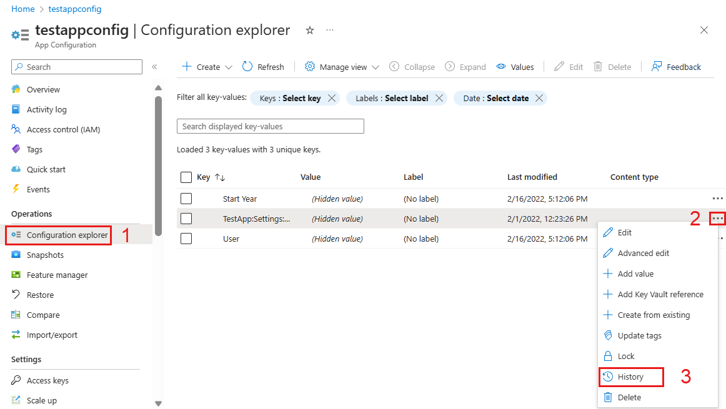The width and height of the screenshot is (726, 409).
Task: Collapse the left navigation pane
Action: [155, 67]
